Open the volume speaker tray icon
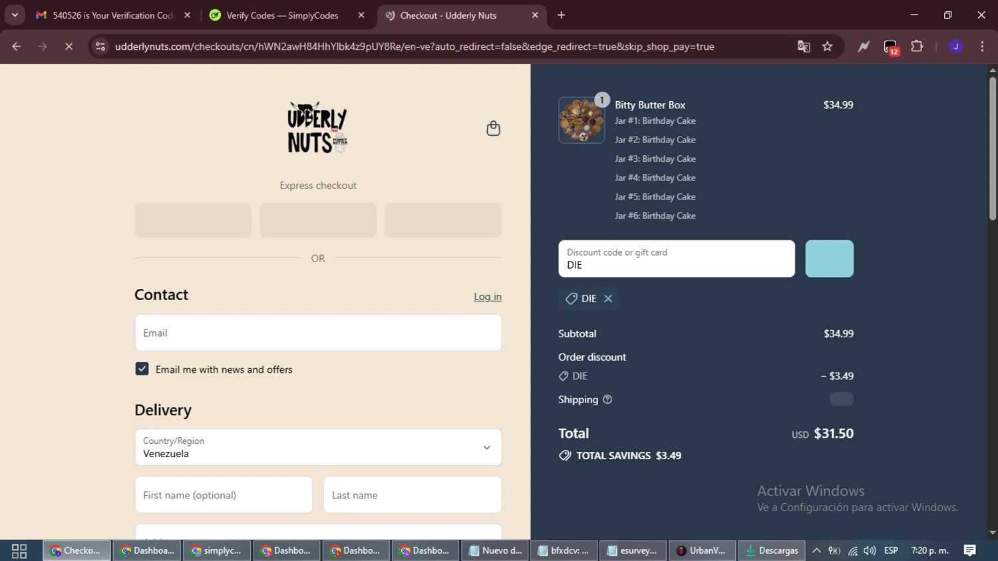 click(870, 551)
